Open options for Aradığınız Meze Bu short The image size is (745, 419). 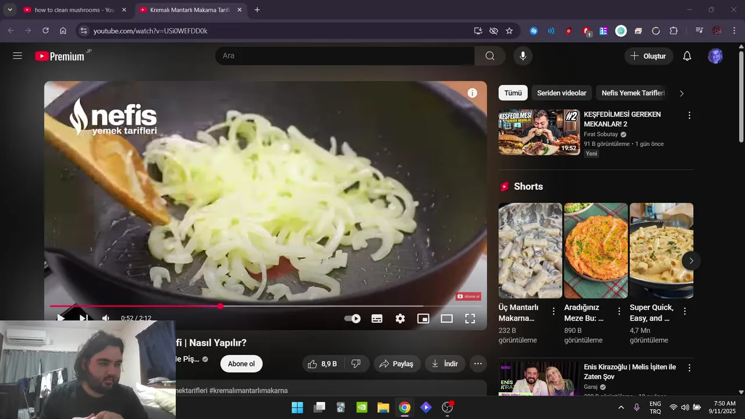pyautogui.click(x=619, y=311)
